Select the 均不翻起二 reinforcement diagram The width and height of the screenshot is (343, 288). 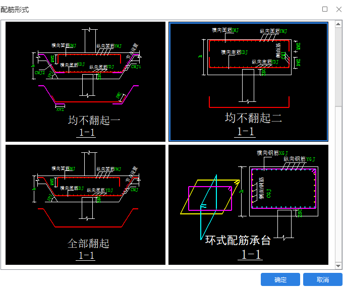248,82
